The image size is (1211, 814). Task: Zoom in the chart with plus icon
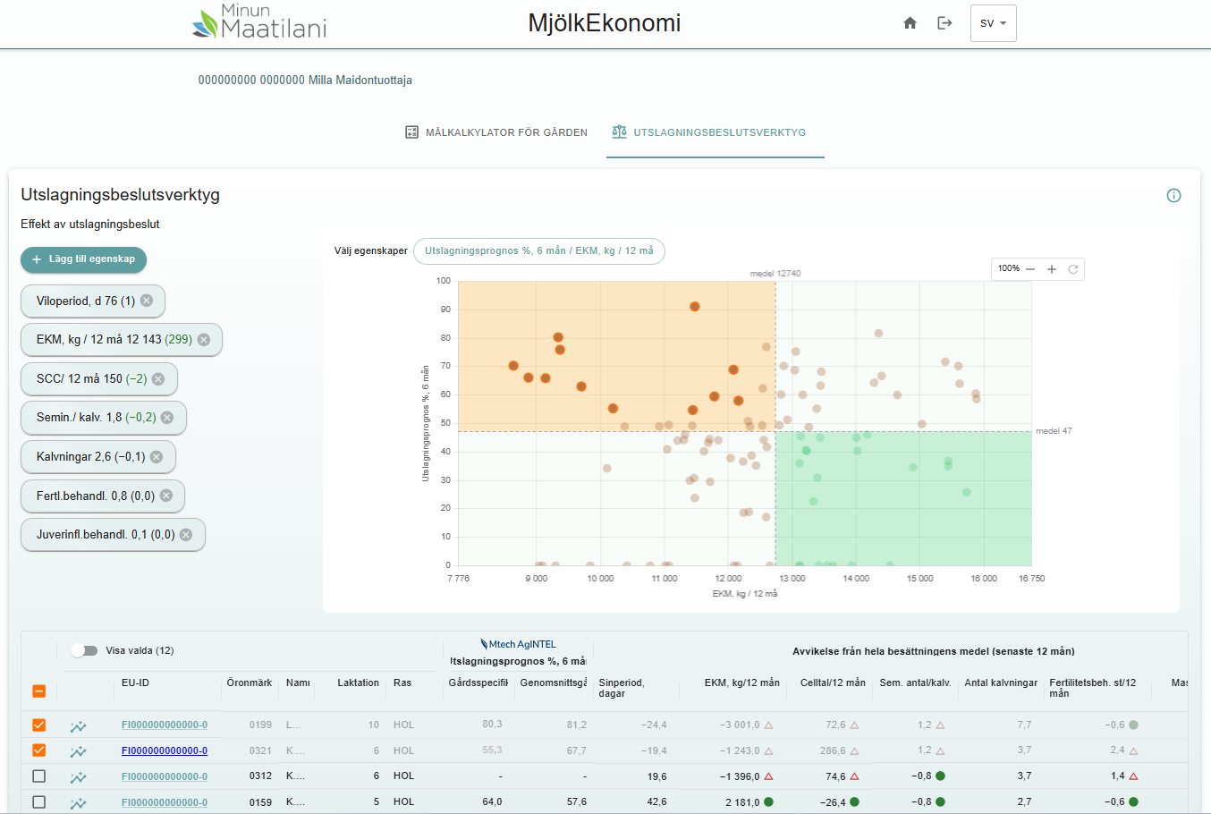(x=1052, y=269)
